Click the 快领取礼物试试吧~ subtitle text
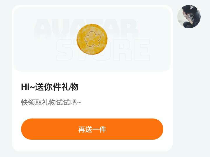Screen dimensions: 210x157 coord(51,102)
